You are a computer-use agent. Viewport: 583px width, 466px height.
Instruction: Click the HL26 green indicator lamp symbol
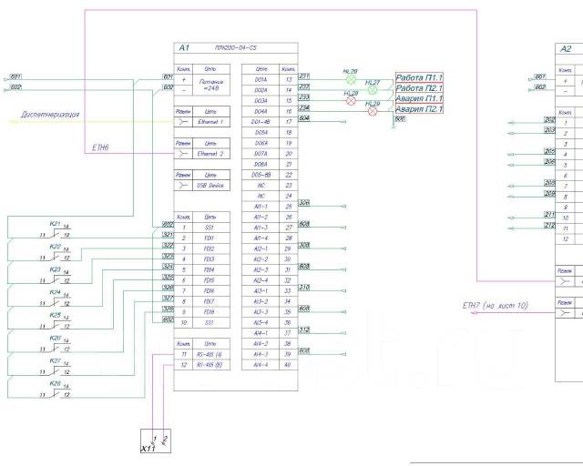[350, 79]
